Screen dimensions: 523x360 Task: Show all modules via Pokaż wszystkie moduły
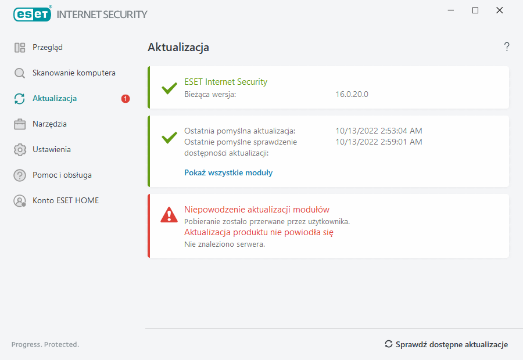coord(228,172)
